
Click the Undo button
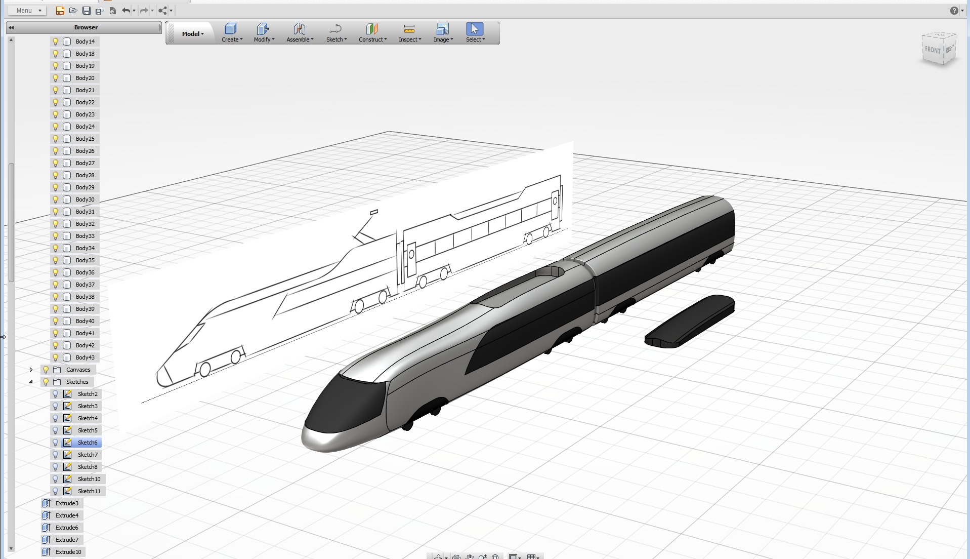[x=126, y=10]
